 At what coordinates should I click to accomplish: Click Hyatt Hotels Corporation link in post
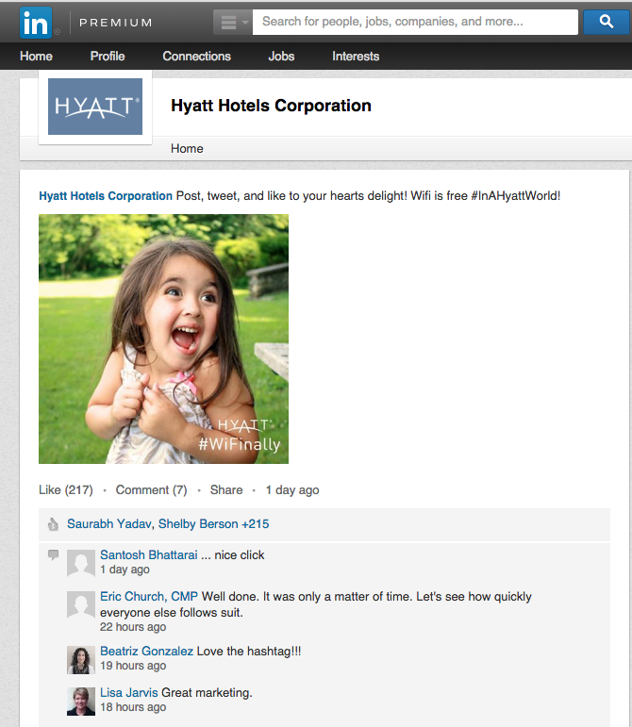pos(106,196)
